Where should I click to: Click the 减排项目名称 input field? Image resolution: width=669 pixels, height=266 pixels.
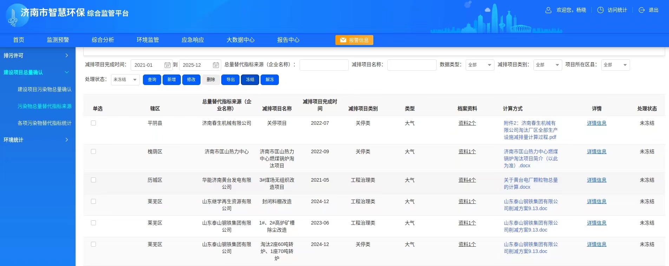tap(412, 65)
